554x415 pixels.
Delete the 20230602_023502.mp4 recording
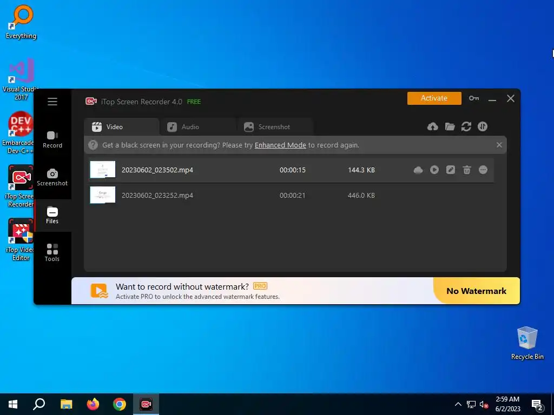467,170
